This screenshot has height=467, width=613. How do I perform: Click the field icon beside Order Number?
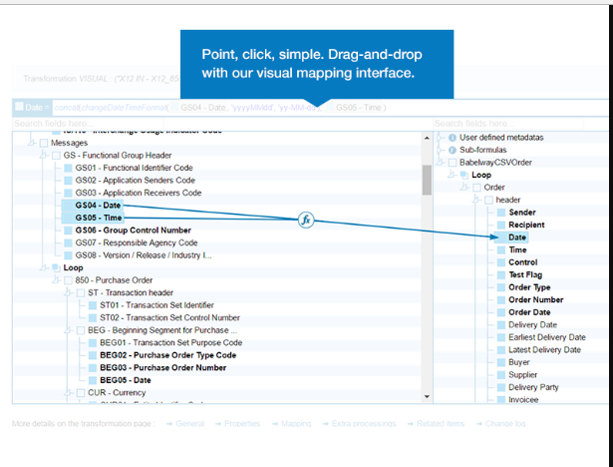coord(501,300)
